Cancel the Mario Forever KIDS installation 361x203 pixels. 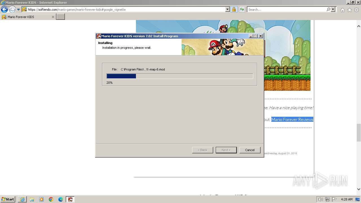pos(250,150)
